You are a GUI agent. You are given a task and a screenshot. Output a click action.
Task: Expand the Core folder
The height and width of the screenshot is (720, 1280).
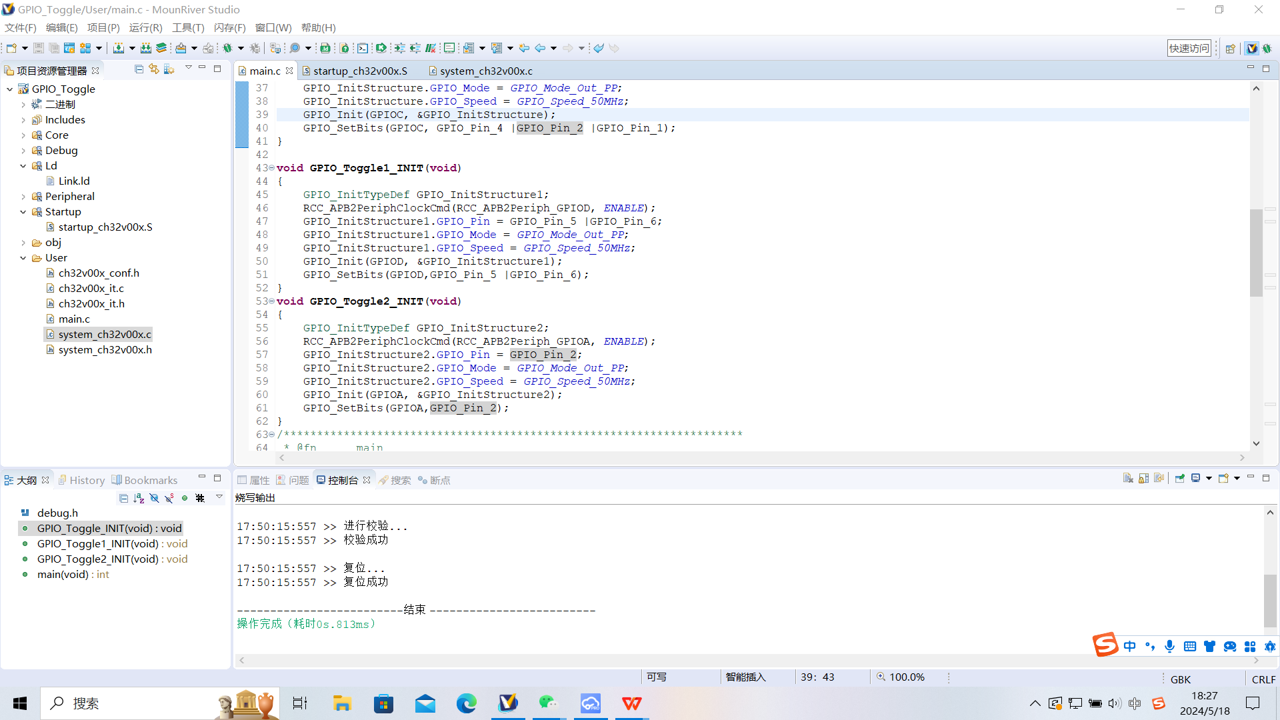pyautogui.click(x=23, y=135)
